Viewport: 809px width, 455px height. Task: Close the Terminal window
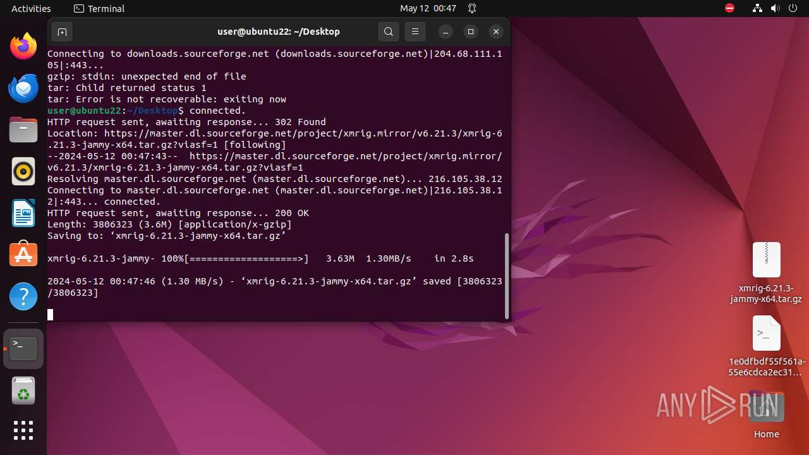496,32
